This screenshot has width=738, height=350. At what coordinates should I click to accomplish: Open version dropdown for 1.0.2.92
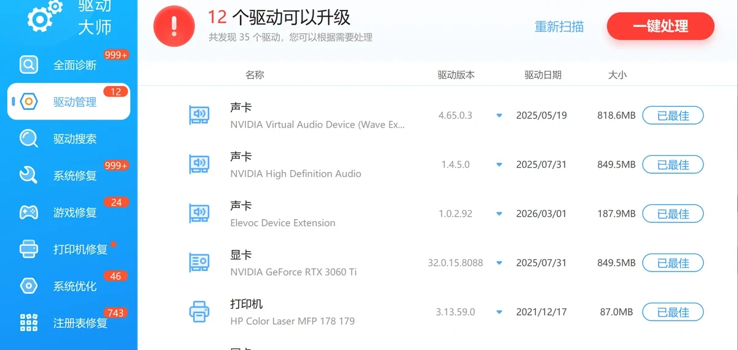pos(499,214)
